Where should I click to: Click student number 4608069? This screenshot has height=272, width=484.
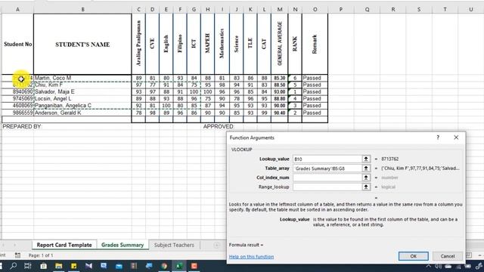click(17, 106)
